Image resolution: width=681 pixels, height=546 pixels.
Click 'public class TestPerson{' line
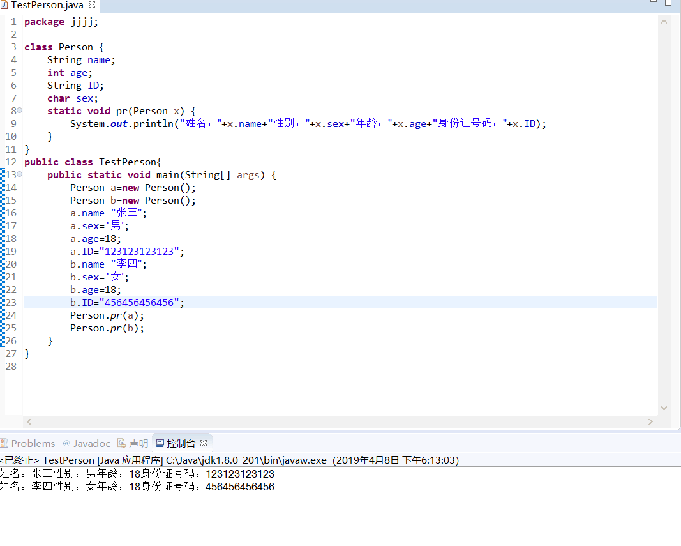(93, 162)
